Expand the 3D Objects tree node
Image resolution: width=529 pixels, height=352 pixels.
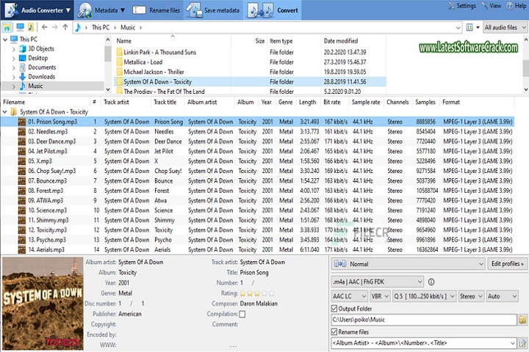coord(13,49)
